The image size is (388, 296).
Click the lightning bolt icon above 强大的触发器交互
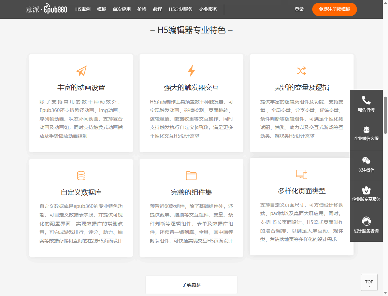point(191,71)
